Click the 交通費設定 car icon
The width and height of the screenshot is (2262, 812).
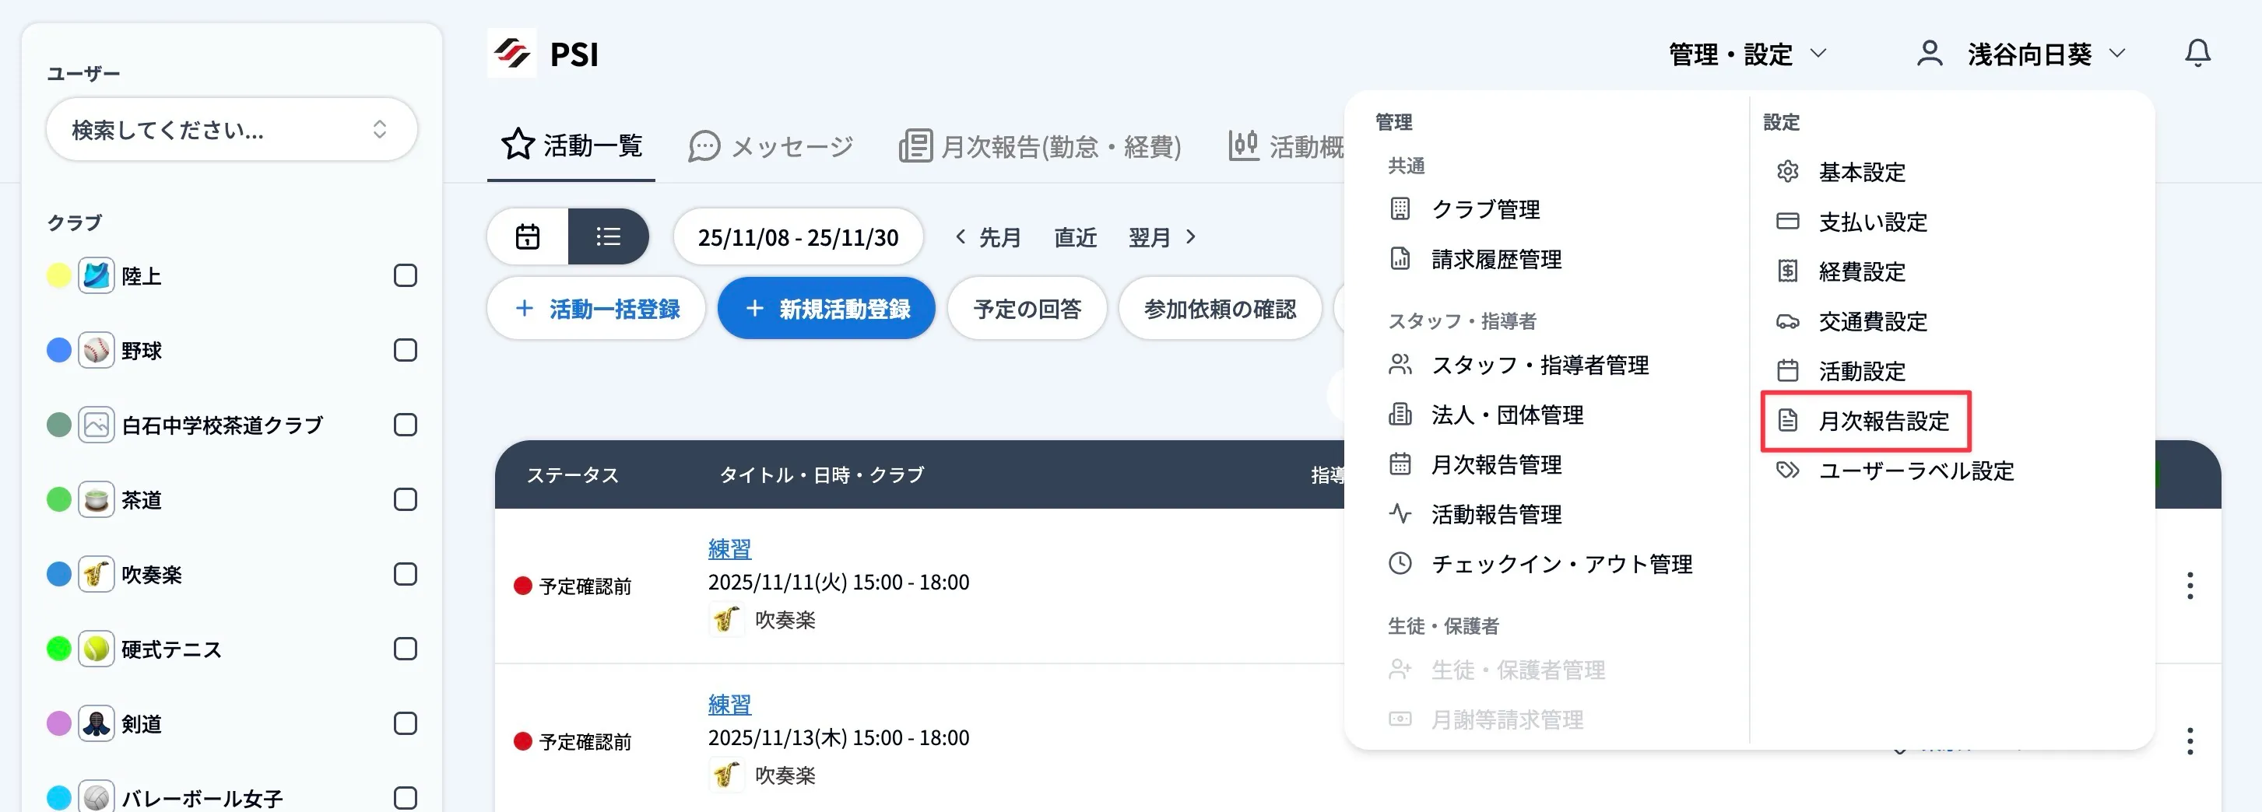coord(1789,321)
